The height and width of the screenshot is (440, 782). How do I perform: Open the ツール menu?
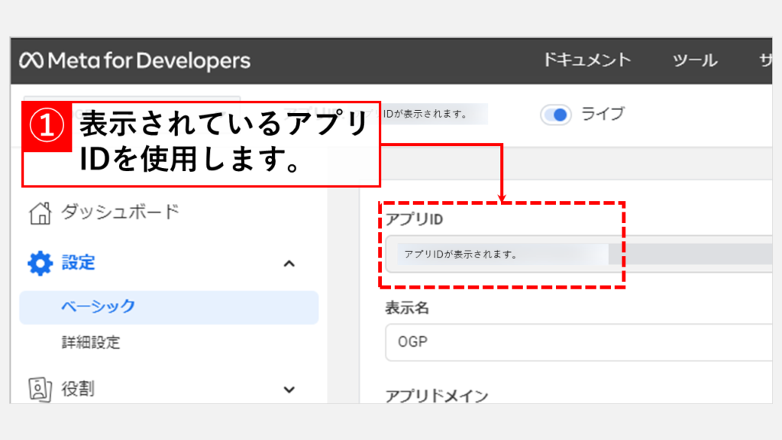point(694,60)
